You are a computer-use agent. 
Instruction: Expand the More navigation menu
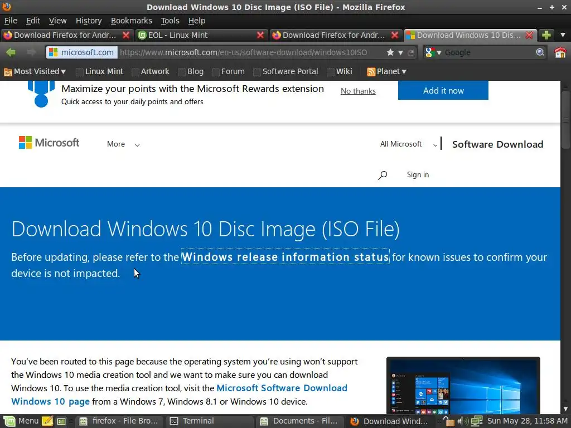(x=123, y=144)
